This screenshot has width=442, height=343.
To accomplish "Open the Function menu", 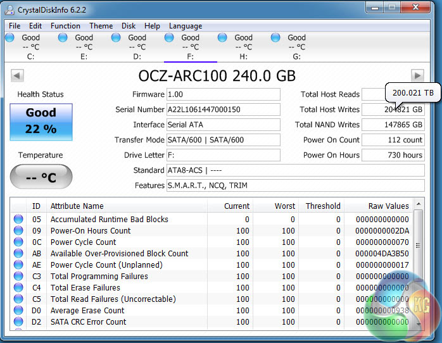I will click(x=65, y=26).
